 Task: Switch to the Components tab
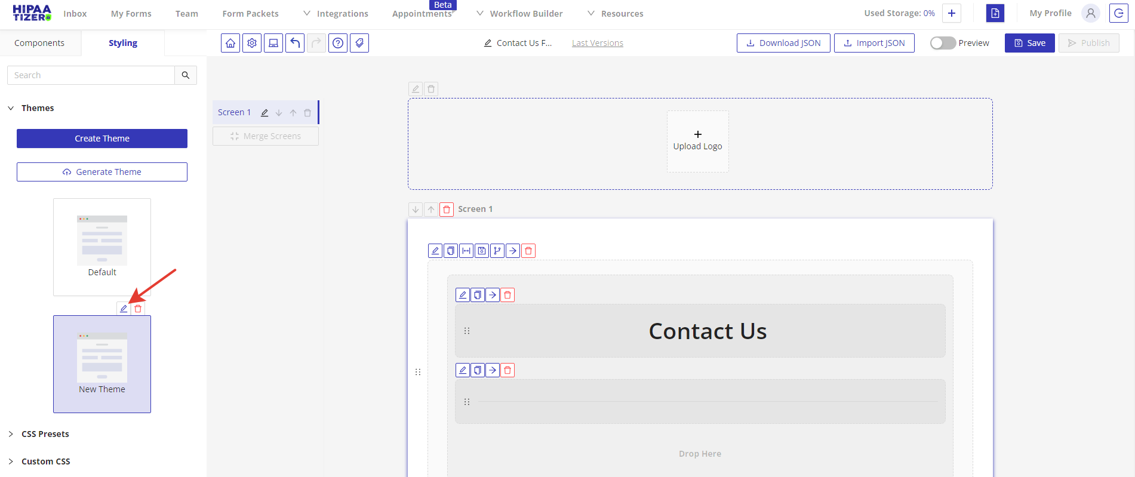[x=39, y=43]
